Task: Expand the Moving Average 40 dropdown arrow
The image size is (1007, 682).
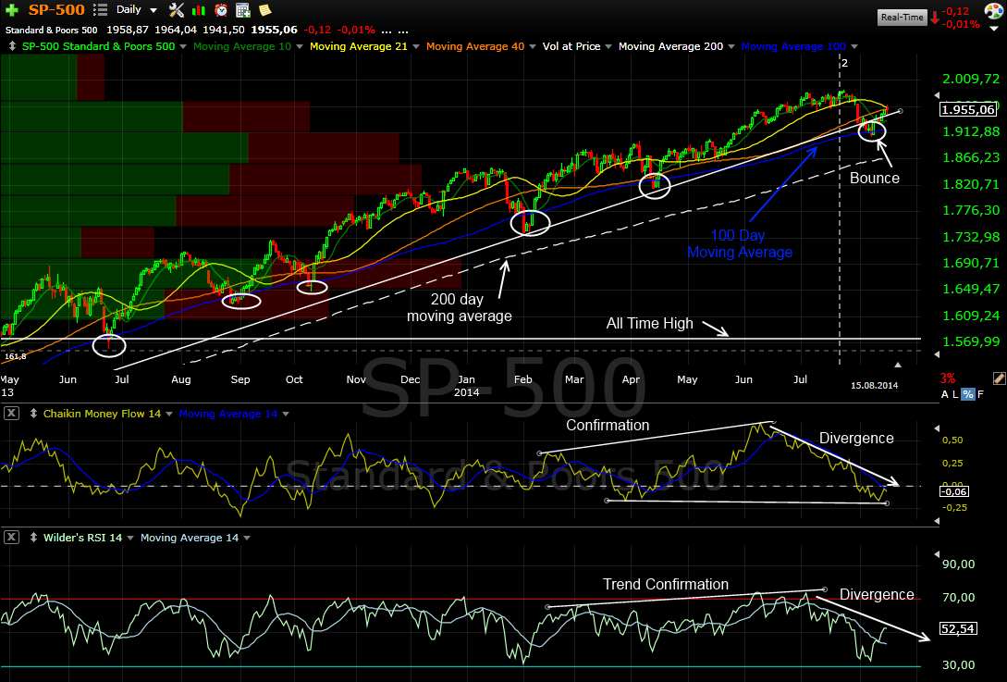Action: 533,46
